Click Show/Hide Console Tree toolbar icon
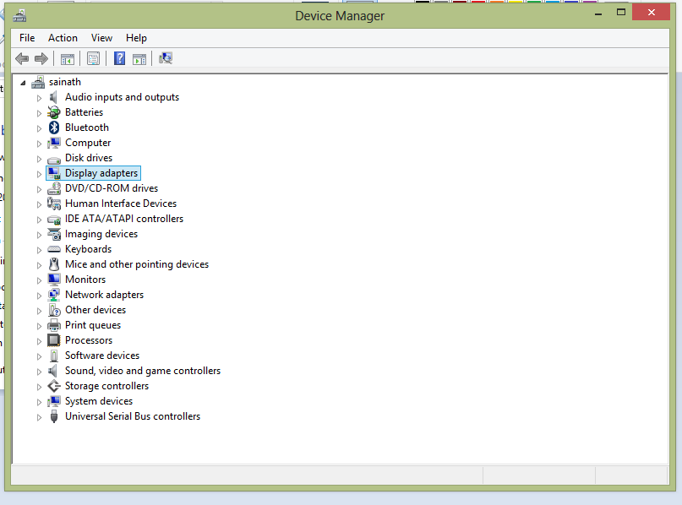682x505 pixels. pos(68,58)
